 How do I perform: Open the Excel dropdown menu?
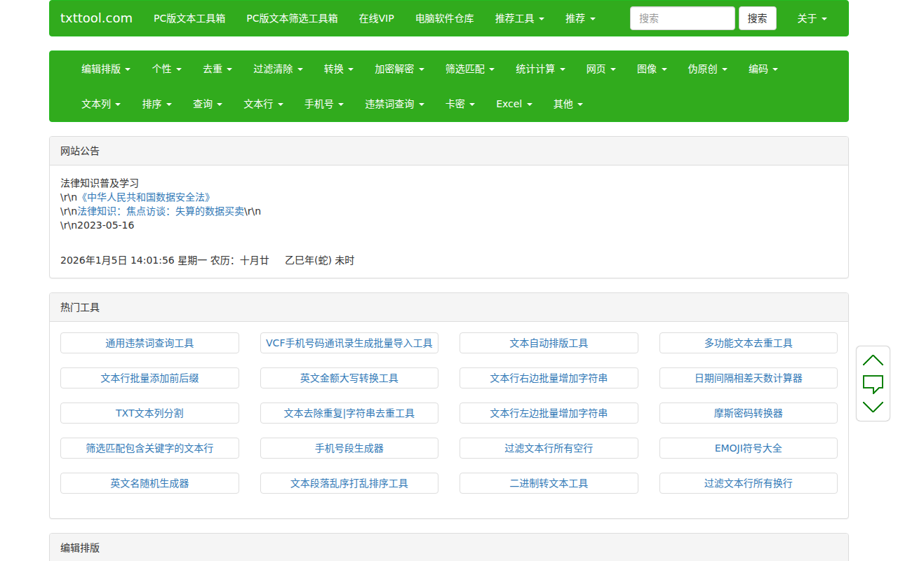coord(514,104)
